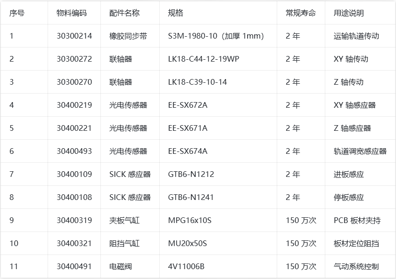Click 联轴器 in row with 30300272
The height and width of the screenshot is (279, 396).
pos(121,59)
